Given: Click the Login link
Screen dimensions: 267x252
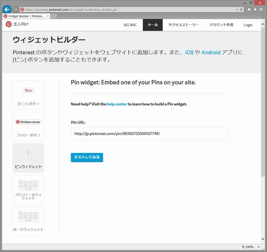Looking at the screenshot, I should pyautogui.click(x=248, y=25).
